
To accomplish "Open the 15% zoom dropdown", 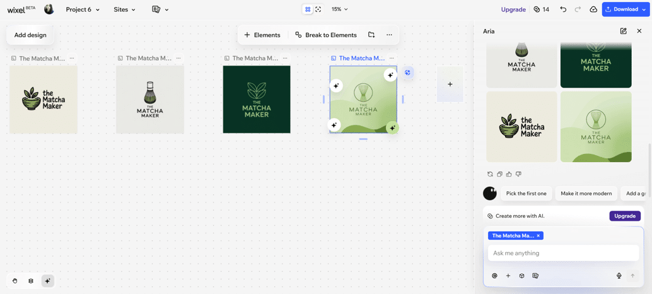I will [x=339, y=9].
